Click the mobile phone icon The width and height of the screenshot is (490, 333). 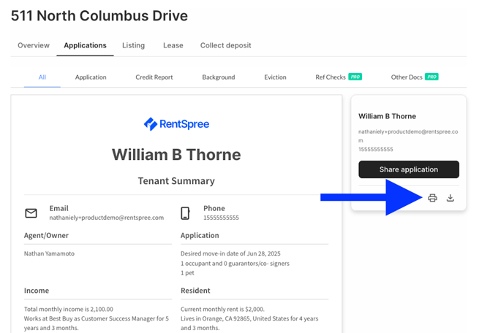(x=185, y=213)
